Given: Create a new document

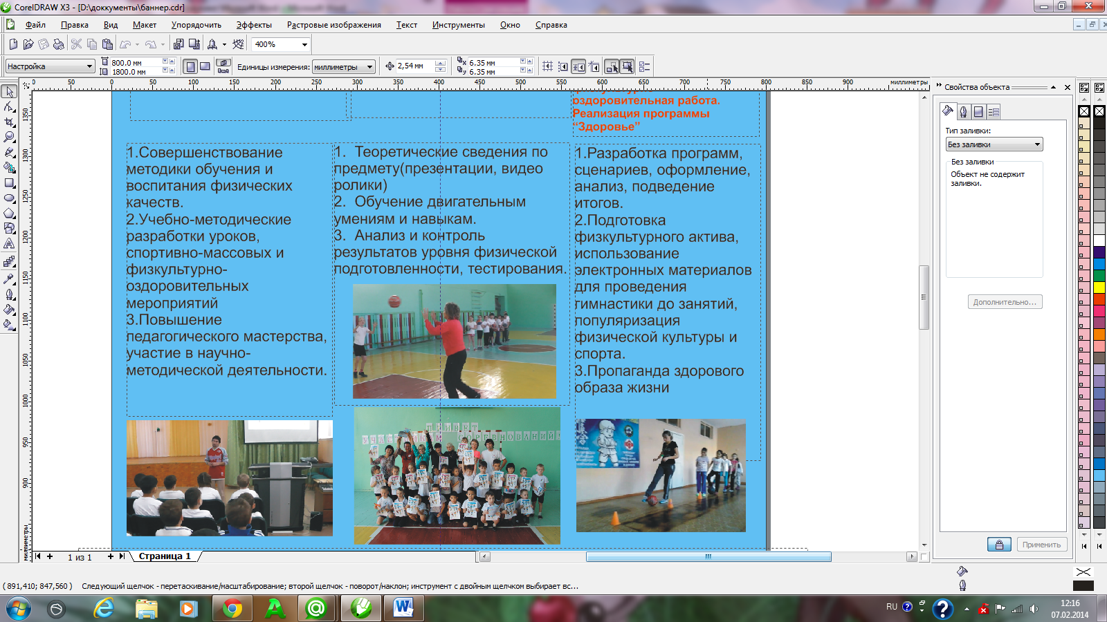Looking at the screenshot, I should (x=13, y=44).
